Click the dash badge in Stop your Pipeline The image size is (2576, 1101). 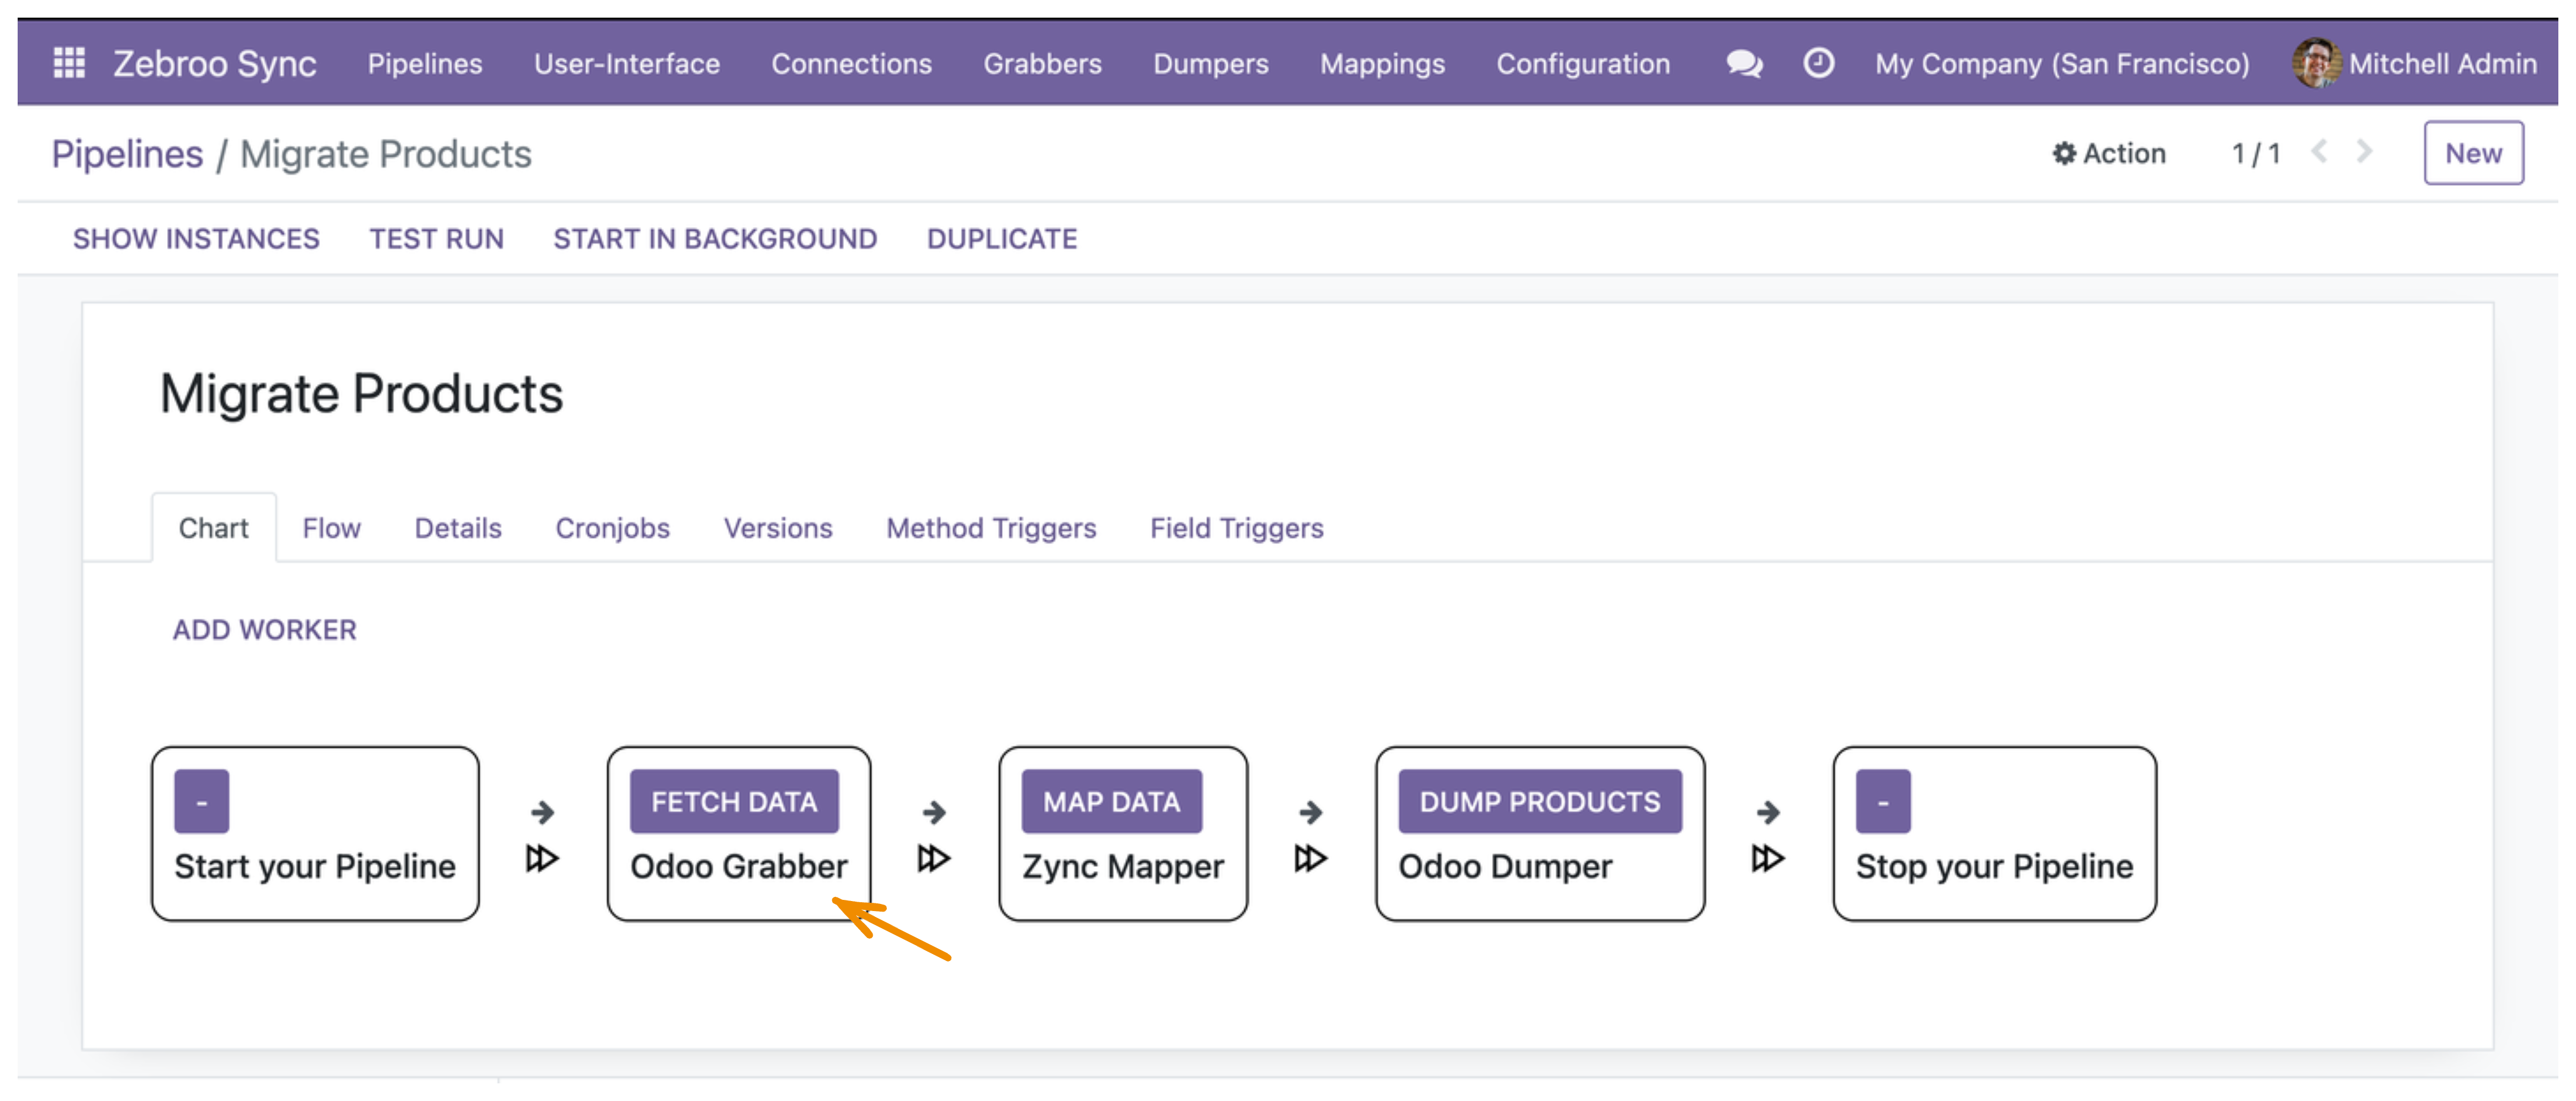coord(1883,801)
